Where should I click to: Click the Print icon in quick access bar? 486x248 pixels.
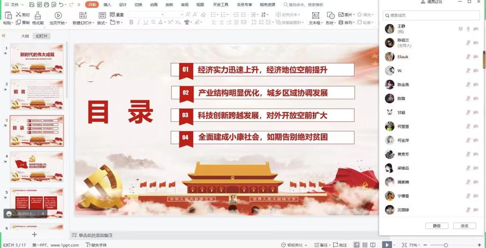tap(47, 5)
